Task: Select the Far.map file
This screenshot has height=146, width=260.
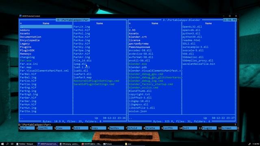Action: pos(26,67)
